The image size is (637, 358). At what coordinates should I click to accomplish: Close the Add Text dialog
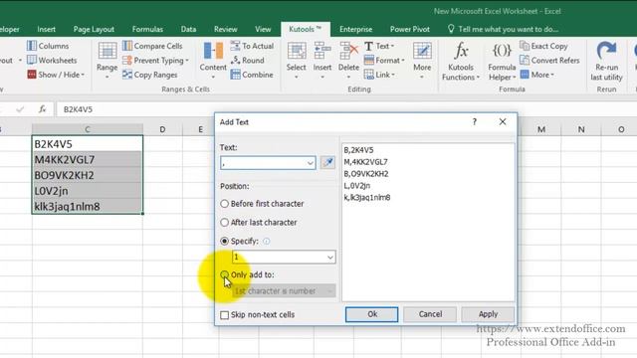(503, 121)
